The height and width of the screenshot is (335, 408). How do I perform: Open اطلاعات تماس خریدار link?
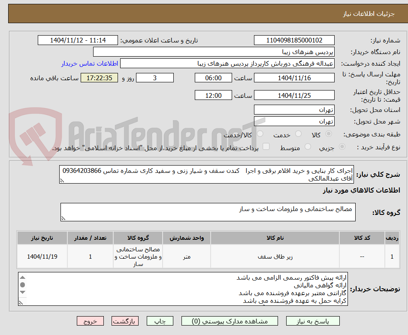click(90, 64)
